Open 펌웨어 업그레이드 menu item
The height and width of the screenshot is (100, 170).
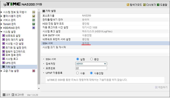[x=15, y=51]
